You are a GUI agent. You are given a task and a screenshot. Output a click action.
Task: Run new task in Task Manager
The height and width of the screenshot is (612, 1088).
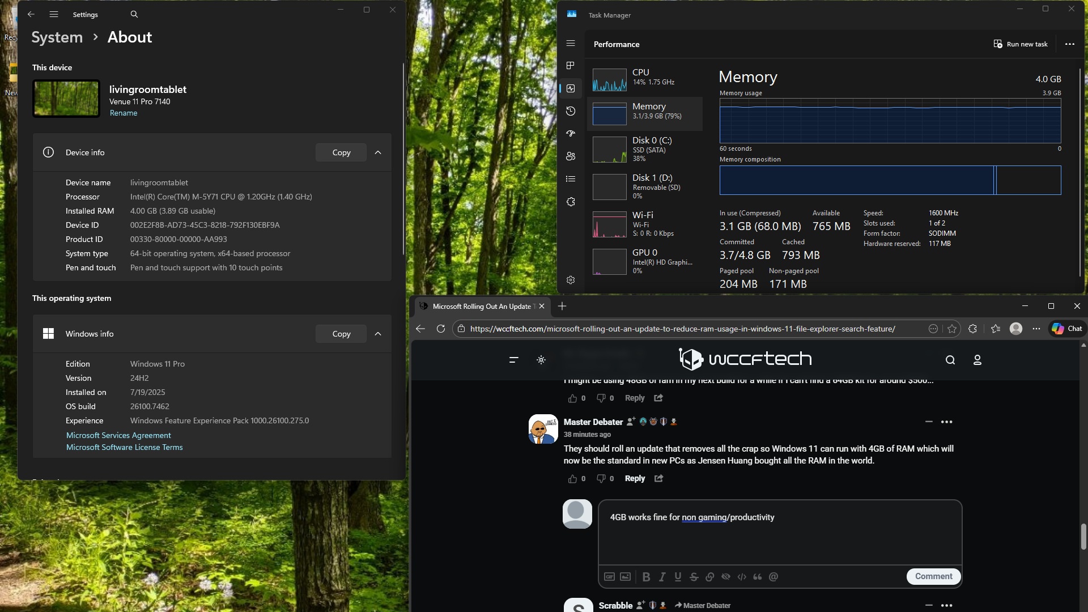click(1021, 44)
